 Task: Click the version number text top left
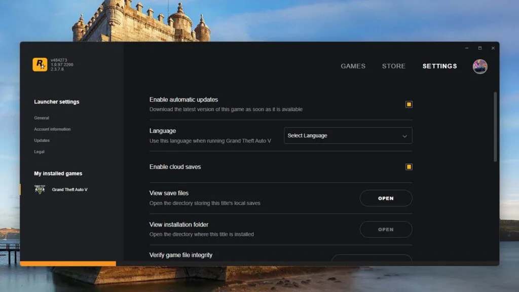[62, 64]
